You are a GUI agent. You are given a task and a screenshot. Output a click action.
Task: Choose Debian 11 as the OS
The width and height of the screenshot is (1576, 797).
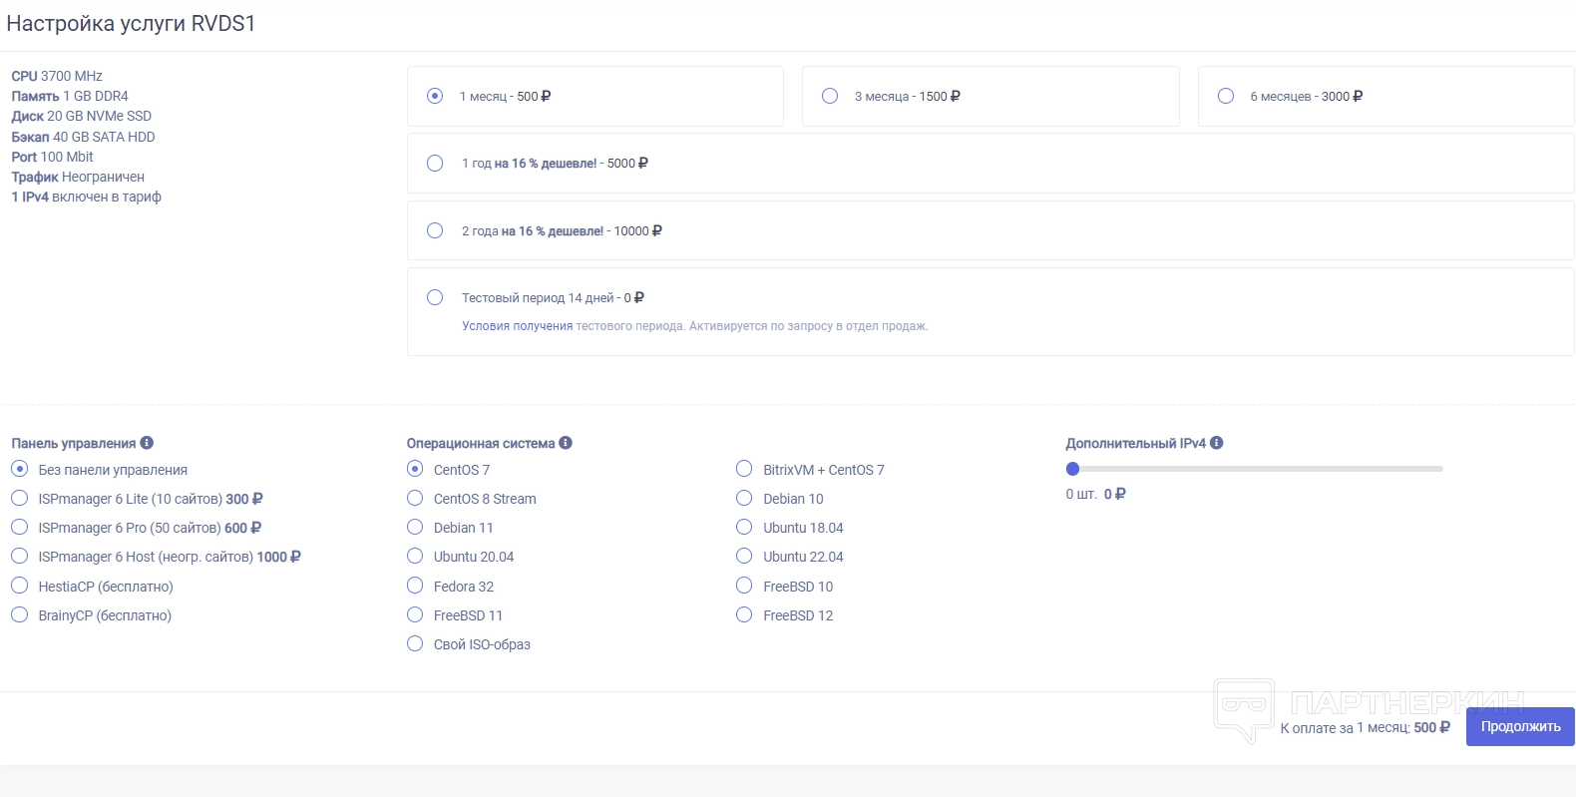click(415, 528)
